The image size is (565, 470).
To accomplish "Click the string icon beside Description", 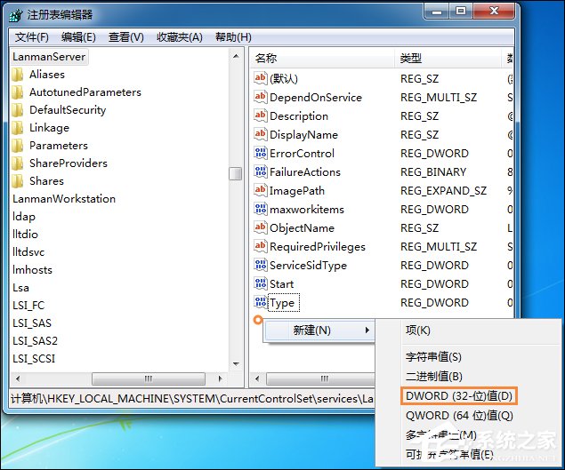I will (x=260, y=116).
